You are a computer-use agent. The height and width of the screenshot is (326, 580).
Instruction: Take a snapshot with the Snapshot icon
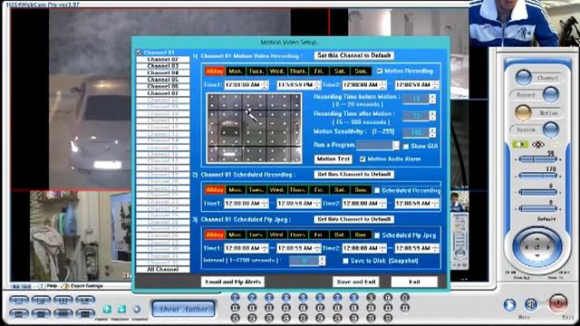137,309
